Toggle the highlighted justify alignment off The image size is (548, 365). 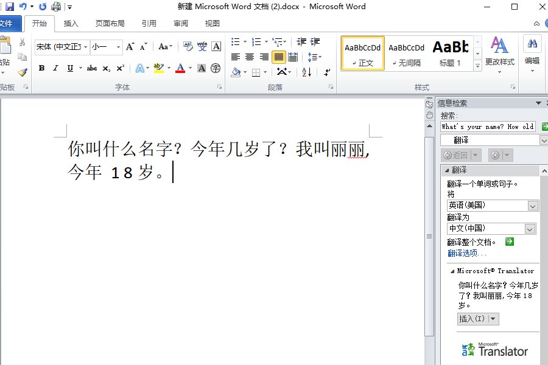[x=278, y=57]
